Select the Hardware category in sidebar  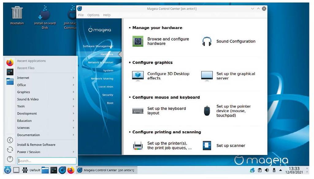107,54
